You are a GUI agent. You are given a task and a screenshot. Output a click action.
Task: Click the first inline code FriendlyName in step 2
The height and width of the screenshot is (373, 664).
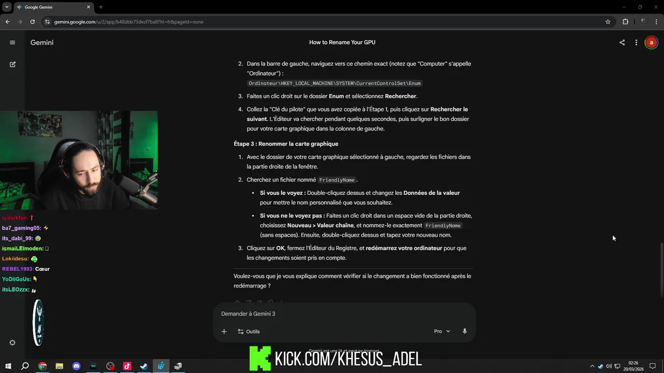pos(337,180)
